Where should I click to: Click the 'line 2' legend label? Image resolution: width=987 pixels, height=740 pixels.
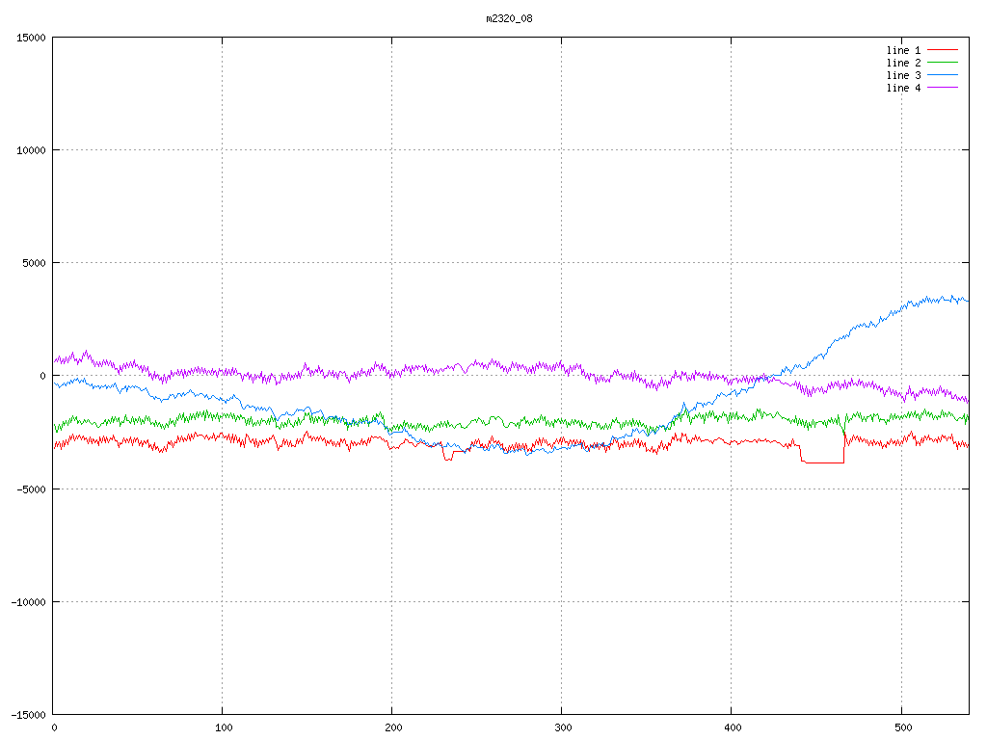point(903,63)
